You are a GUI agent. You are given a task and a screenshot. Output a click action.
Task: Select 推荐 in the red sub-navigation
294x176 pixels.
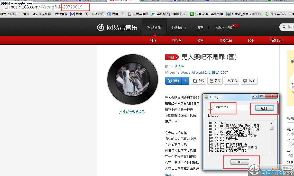tap(153, 40)
